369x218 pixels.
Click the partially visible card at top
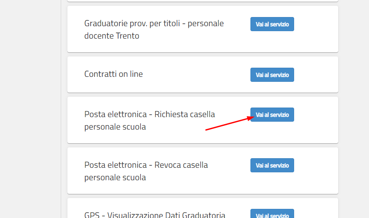click(203, 1)
